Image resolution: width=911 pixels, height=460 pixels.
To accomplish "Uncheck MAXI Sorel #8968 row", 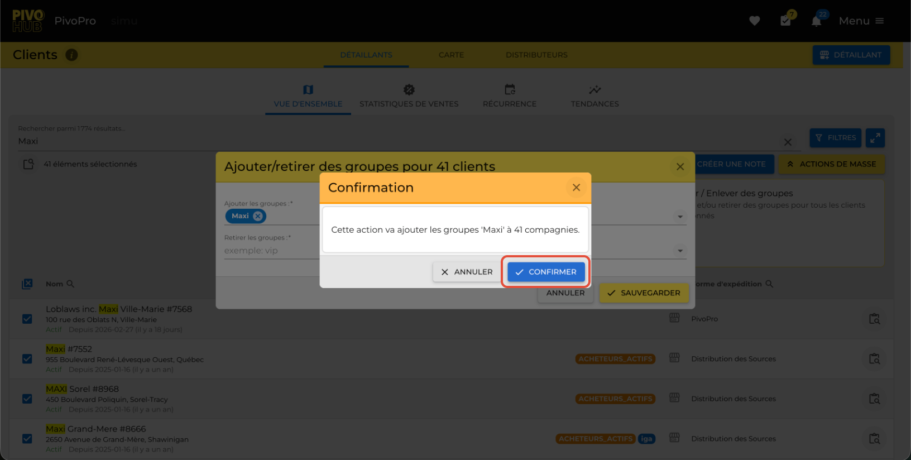I will coord(27,399).
